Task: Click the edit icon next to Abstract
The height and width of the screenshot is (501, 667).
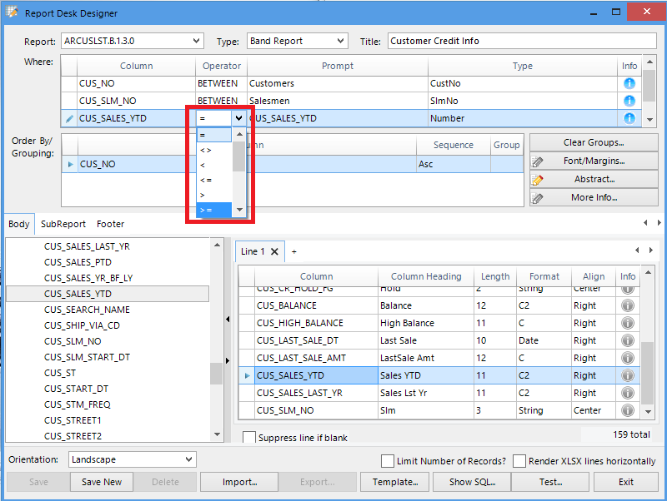Action: tap(538, 180)
